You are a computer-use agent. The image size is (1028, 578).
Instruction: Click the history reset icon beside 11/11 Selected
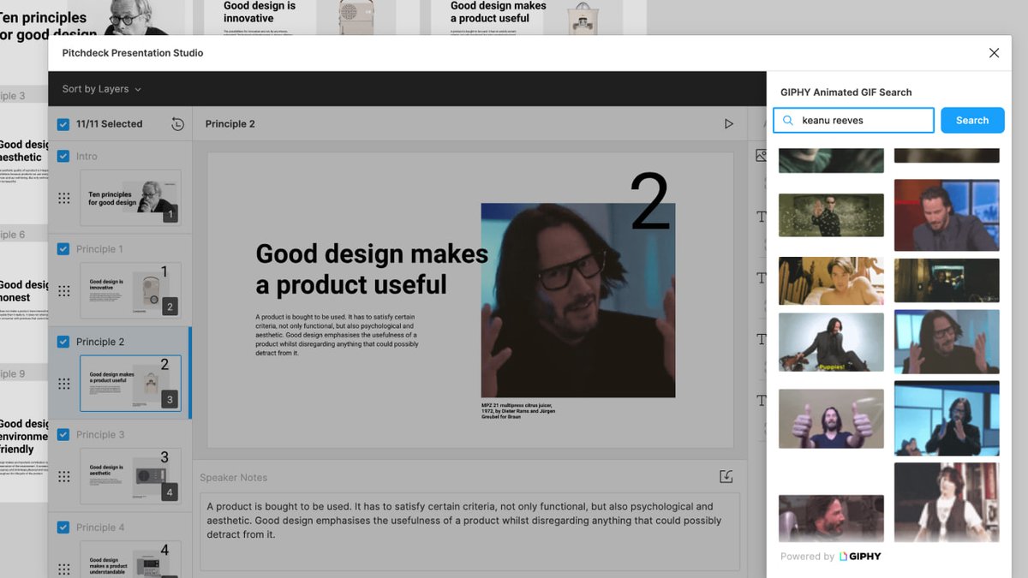(177, 124)
